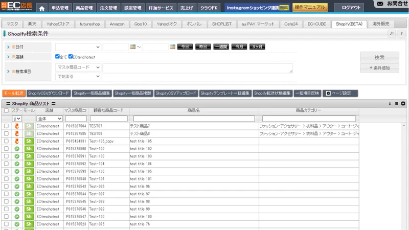Image resolution: width=409 pixels, height=230 pixels.
Task: Click the Shopify一括商品編集 button
Action: tap(92, 94)
